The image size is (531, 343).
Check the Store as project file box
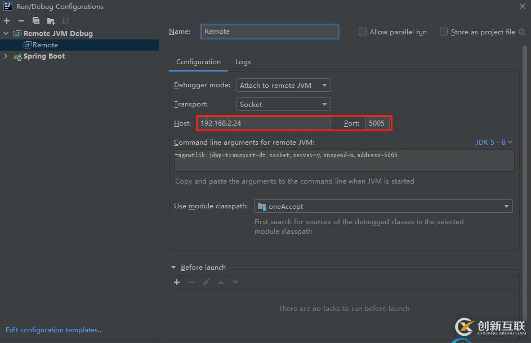[x=444, y=32]
